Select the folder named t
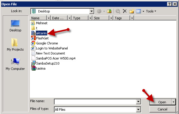This screenshot has height=114, width=179. click(x=37, y=28)
